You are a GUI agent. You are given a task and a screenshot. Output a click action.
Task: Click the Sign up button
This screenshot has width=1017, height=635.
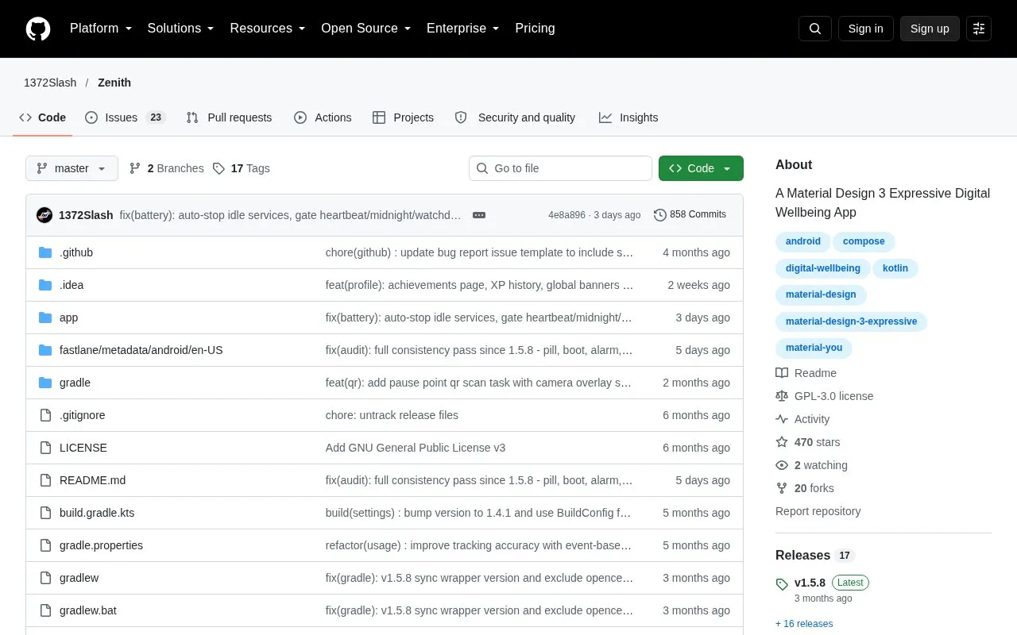point(930,29)
